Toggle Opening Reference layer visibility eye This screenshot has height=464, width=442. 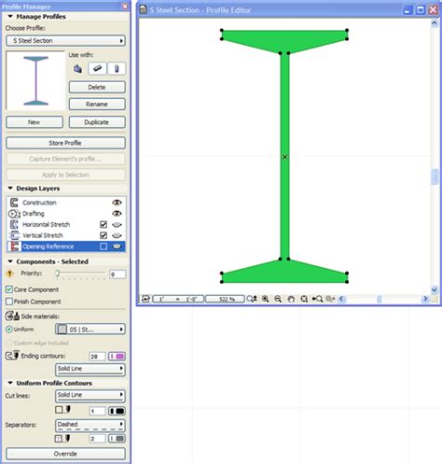117,246
